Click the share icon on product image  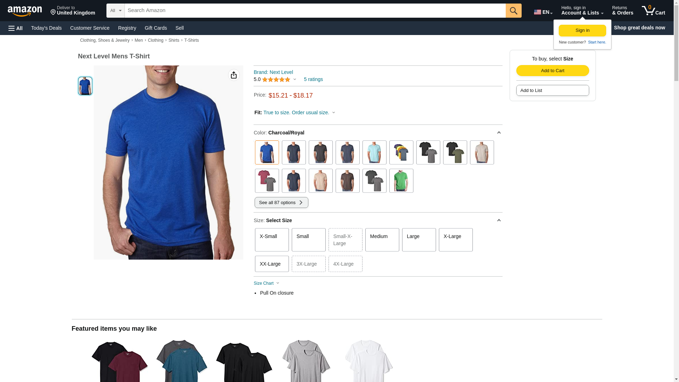coord(234,75)
